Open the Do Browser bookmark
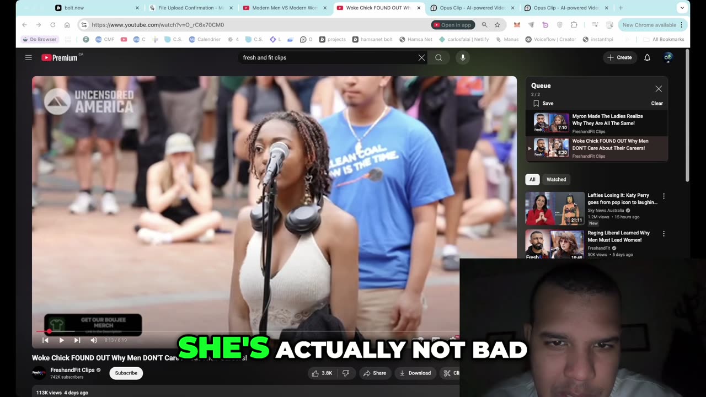706x397 pixels. [39, 39]
